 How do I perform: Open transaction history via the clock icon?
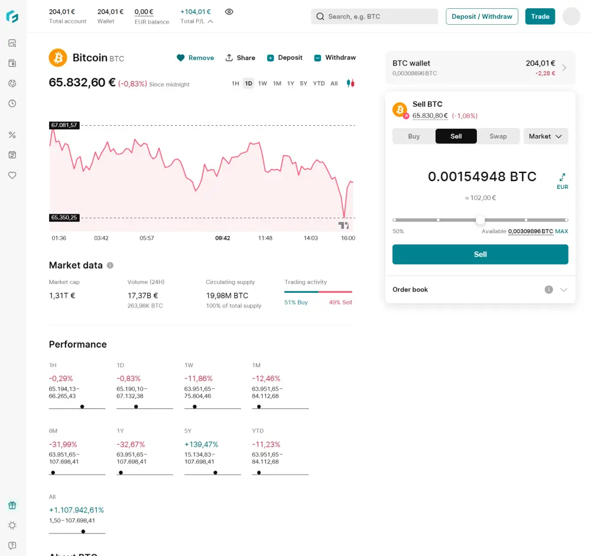[12, 103]
